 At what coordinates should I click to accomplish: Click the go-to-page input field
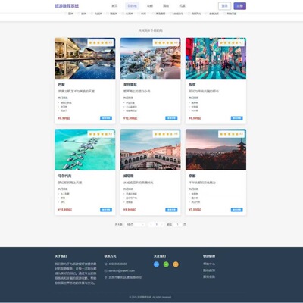coord(177,224)
